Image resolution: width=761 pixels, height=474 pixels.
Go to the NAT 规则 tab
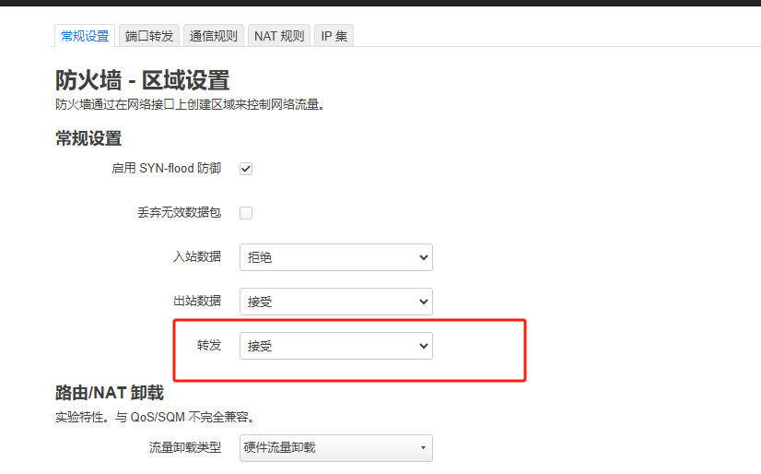click(x=278, y=36)
